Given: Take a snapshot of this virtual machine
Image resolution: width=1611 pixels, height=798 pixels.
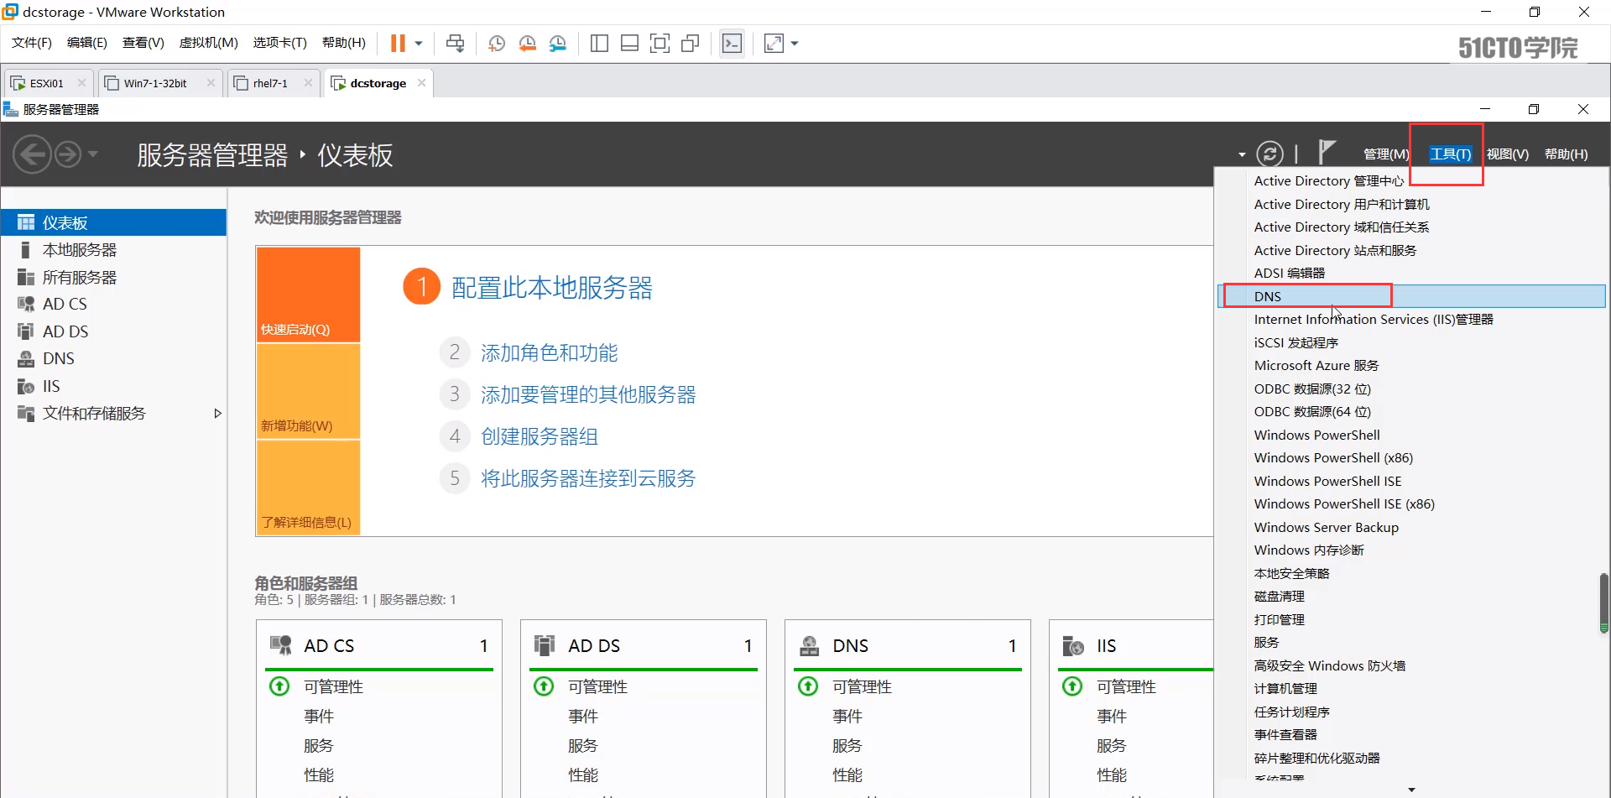Looking at the screenshot, I should tap(497, 43).
